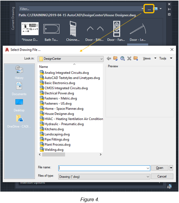Select Plant Process.dwg file
179x203 pixels.
click(57, 145)
